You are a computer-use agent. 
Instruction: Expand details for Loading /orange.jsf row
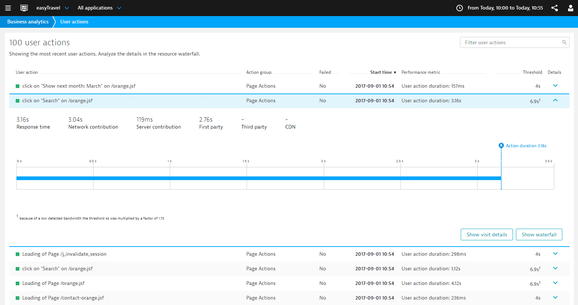[555, 283]
